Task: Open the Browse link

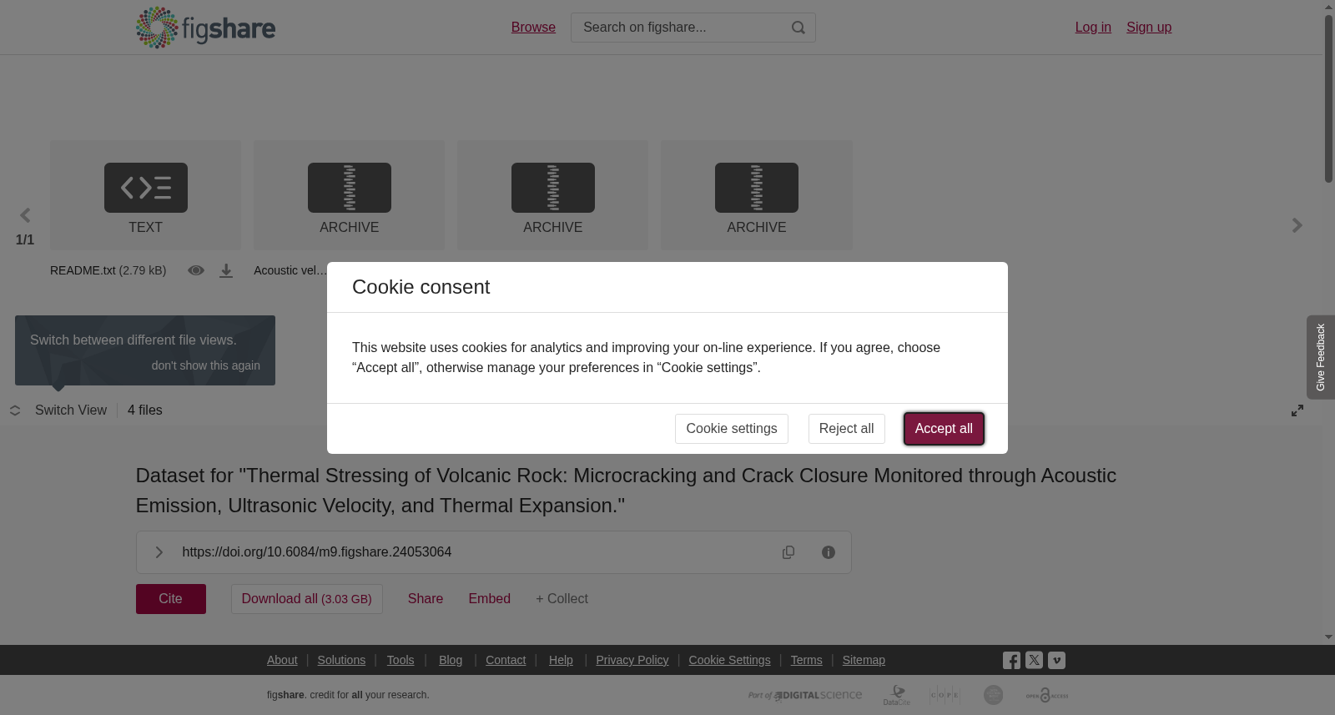Action: coord(533,28)
